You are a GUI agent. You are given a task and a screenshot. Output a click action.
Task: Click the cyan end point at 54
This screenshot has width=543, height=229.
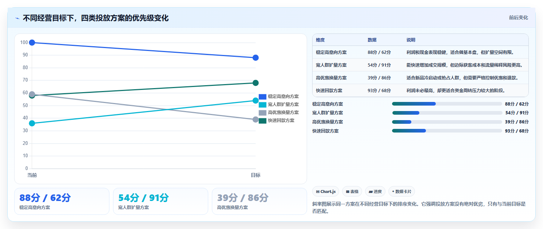256,100
